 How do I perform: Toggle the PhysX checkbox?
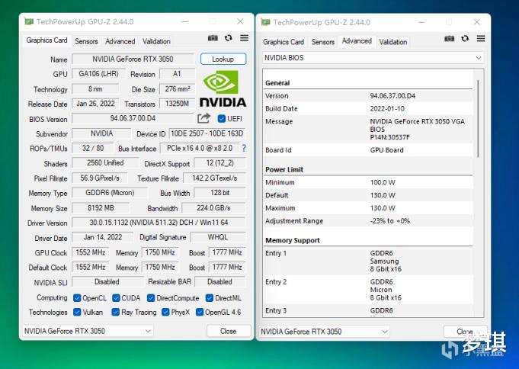[165, 312]
